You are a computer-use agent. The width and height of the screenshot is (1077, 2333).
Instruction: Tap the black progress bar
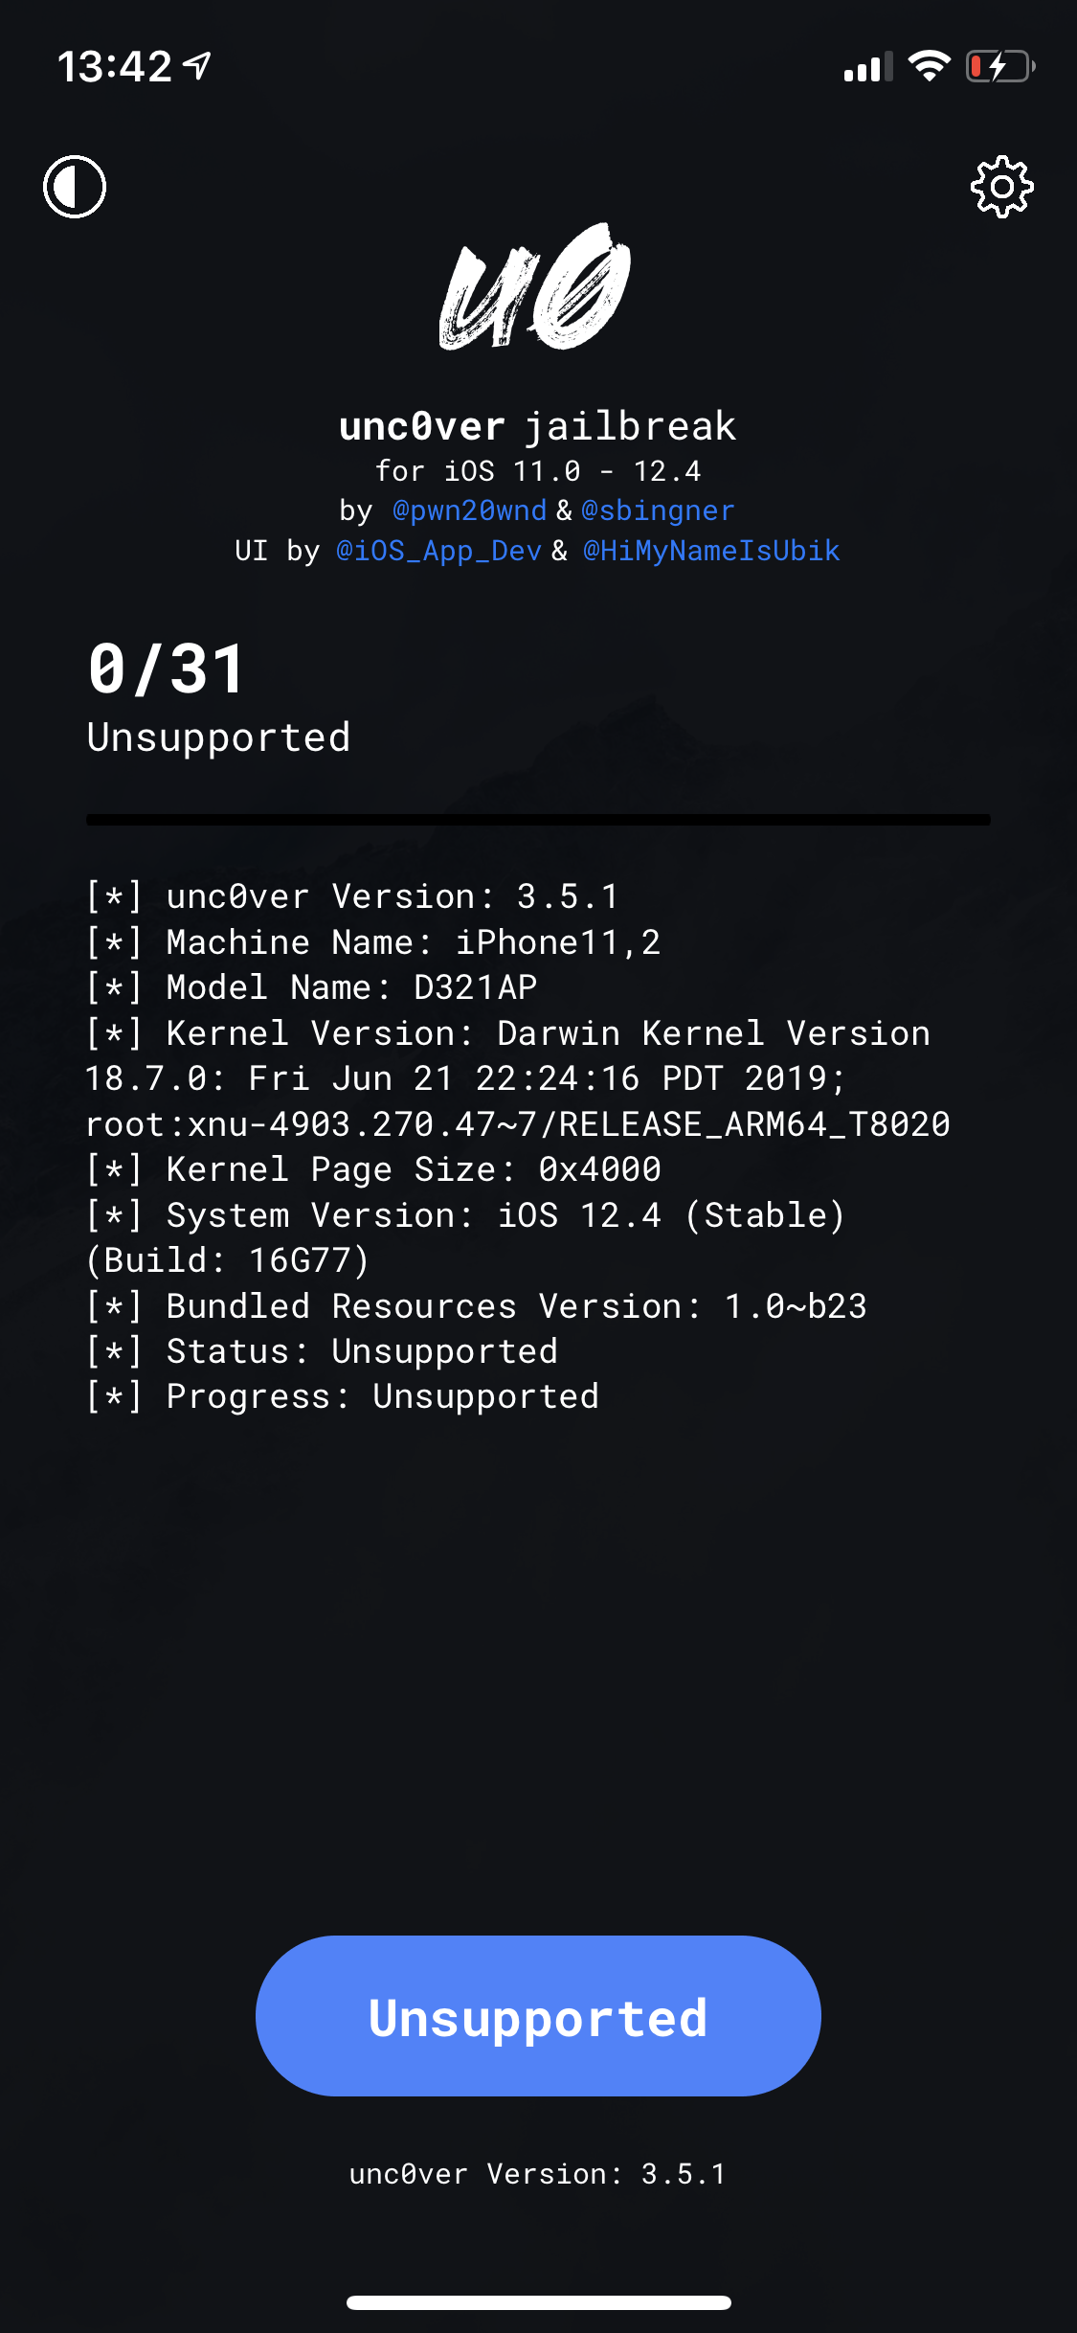coord(538,819)
